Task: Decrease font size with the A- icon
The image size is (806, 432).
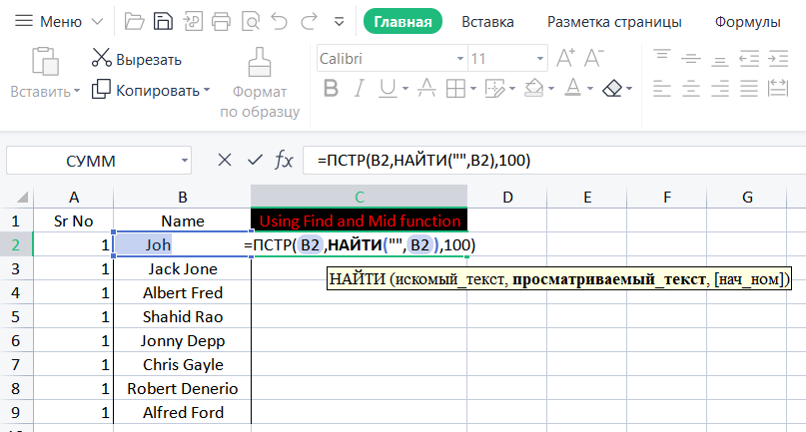Action: point(593,58)
